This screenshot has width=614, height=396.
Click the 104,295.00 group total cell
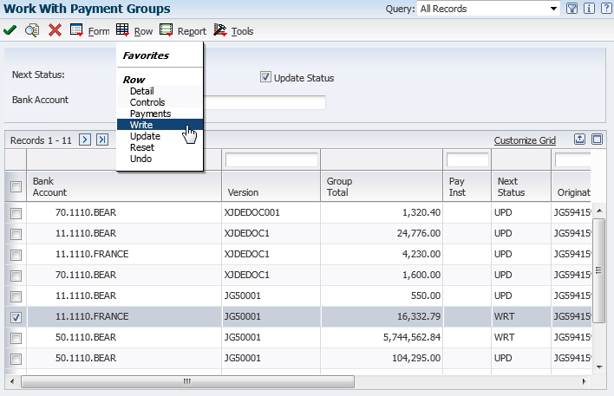382,358
